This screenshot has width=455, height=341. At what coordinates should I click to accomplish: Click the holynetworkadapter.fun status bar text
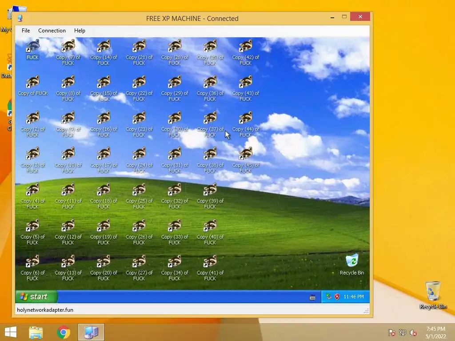[x=45, y=309]
